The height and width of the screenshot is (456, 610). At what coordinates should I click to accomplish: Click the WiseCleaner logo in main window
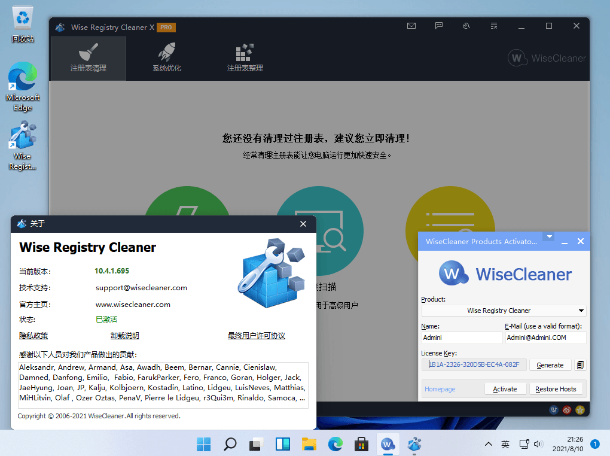point(546,58)
